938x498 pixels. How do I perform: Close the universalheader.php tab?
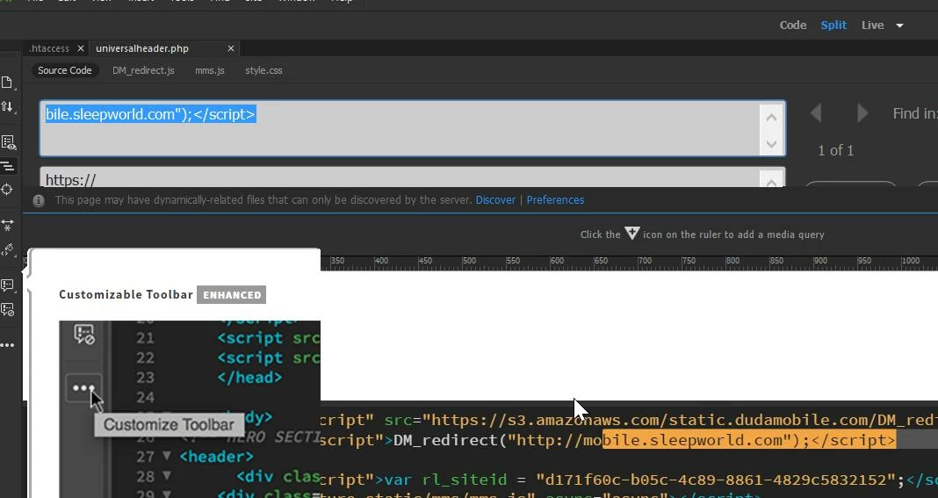pyautogui.click(x=231, y=48)
